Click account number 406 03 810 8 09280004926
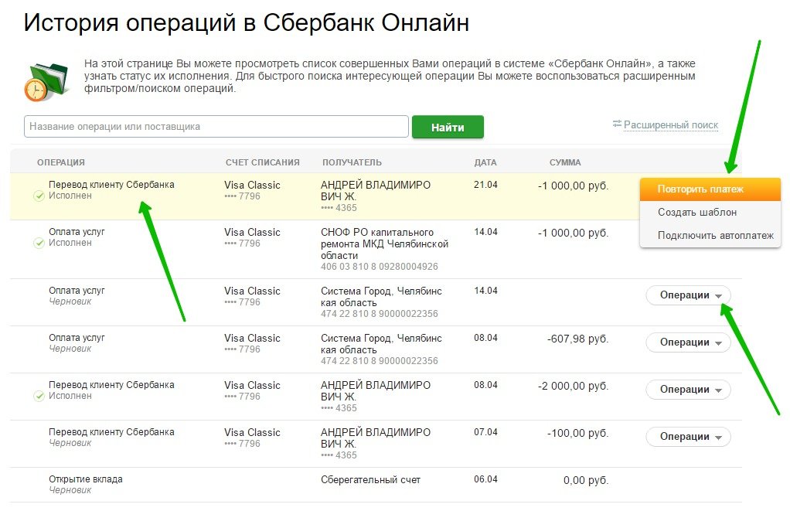This screenshot has width=790, height=511. (x=380, y=267)
